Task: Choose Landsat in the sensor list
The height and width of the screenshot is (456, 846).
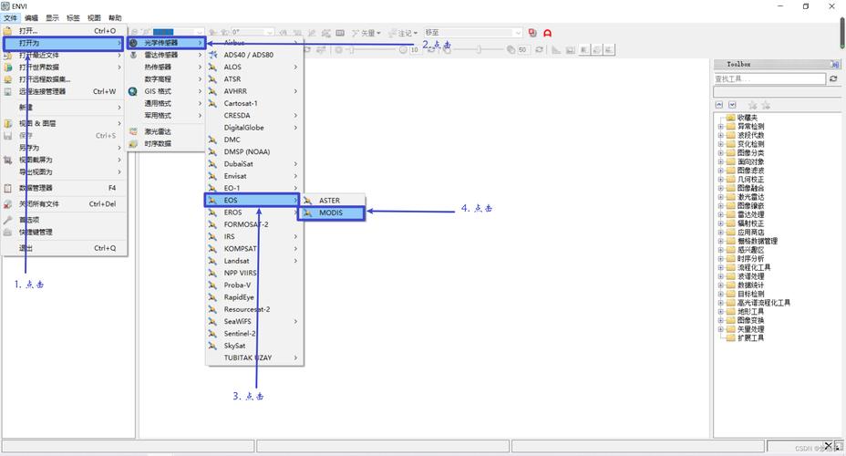Action: click(254, 261)
